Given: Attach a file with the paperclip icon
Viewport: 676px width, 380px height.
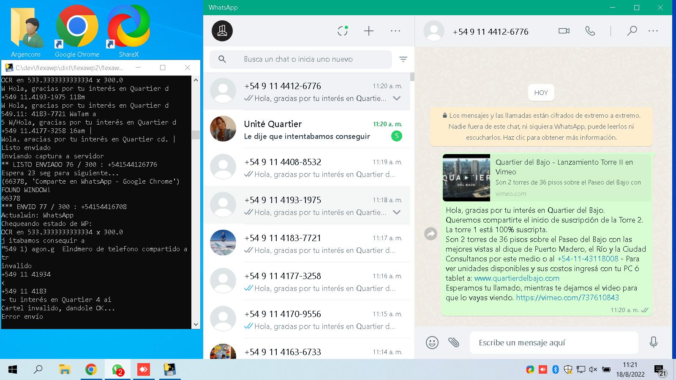Looking at the screenshot, I should coord(454,342).
